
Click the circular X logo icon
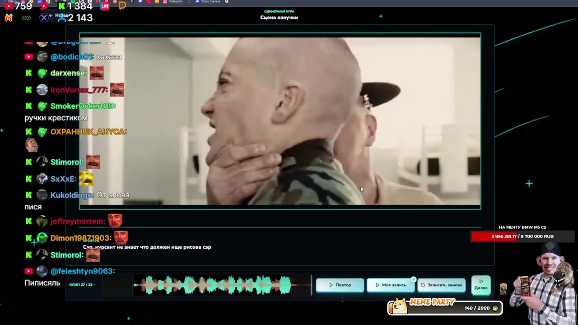tap(44, 18)
